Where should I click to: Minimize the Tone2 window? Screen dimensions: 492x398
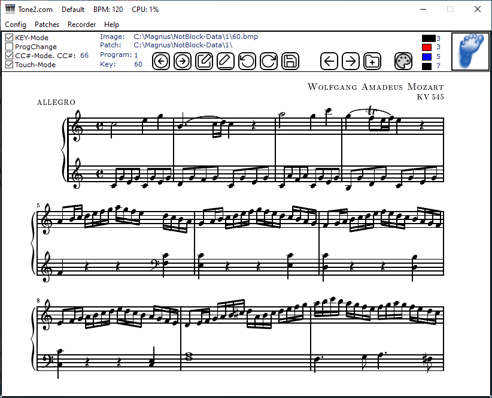click(x=423, y=9)
